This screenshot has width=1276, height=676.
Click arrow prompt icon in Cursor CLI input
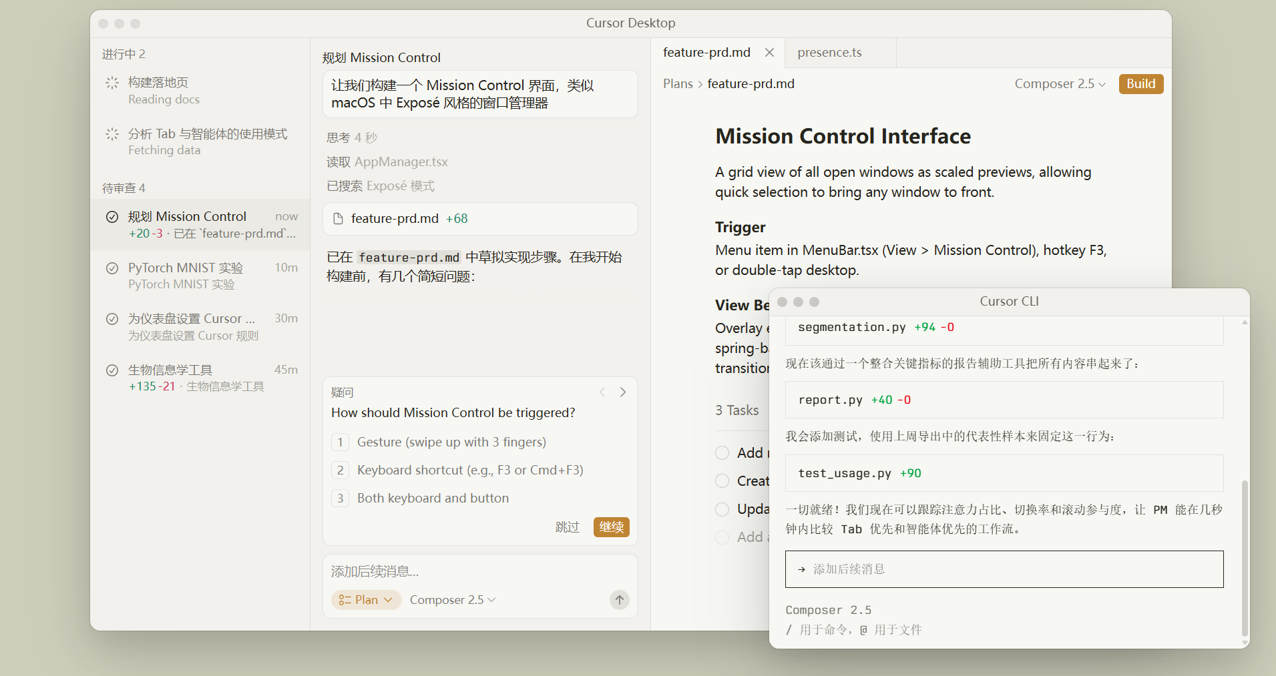click(801, 569)
